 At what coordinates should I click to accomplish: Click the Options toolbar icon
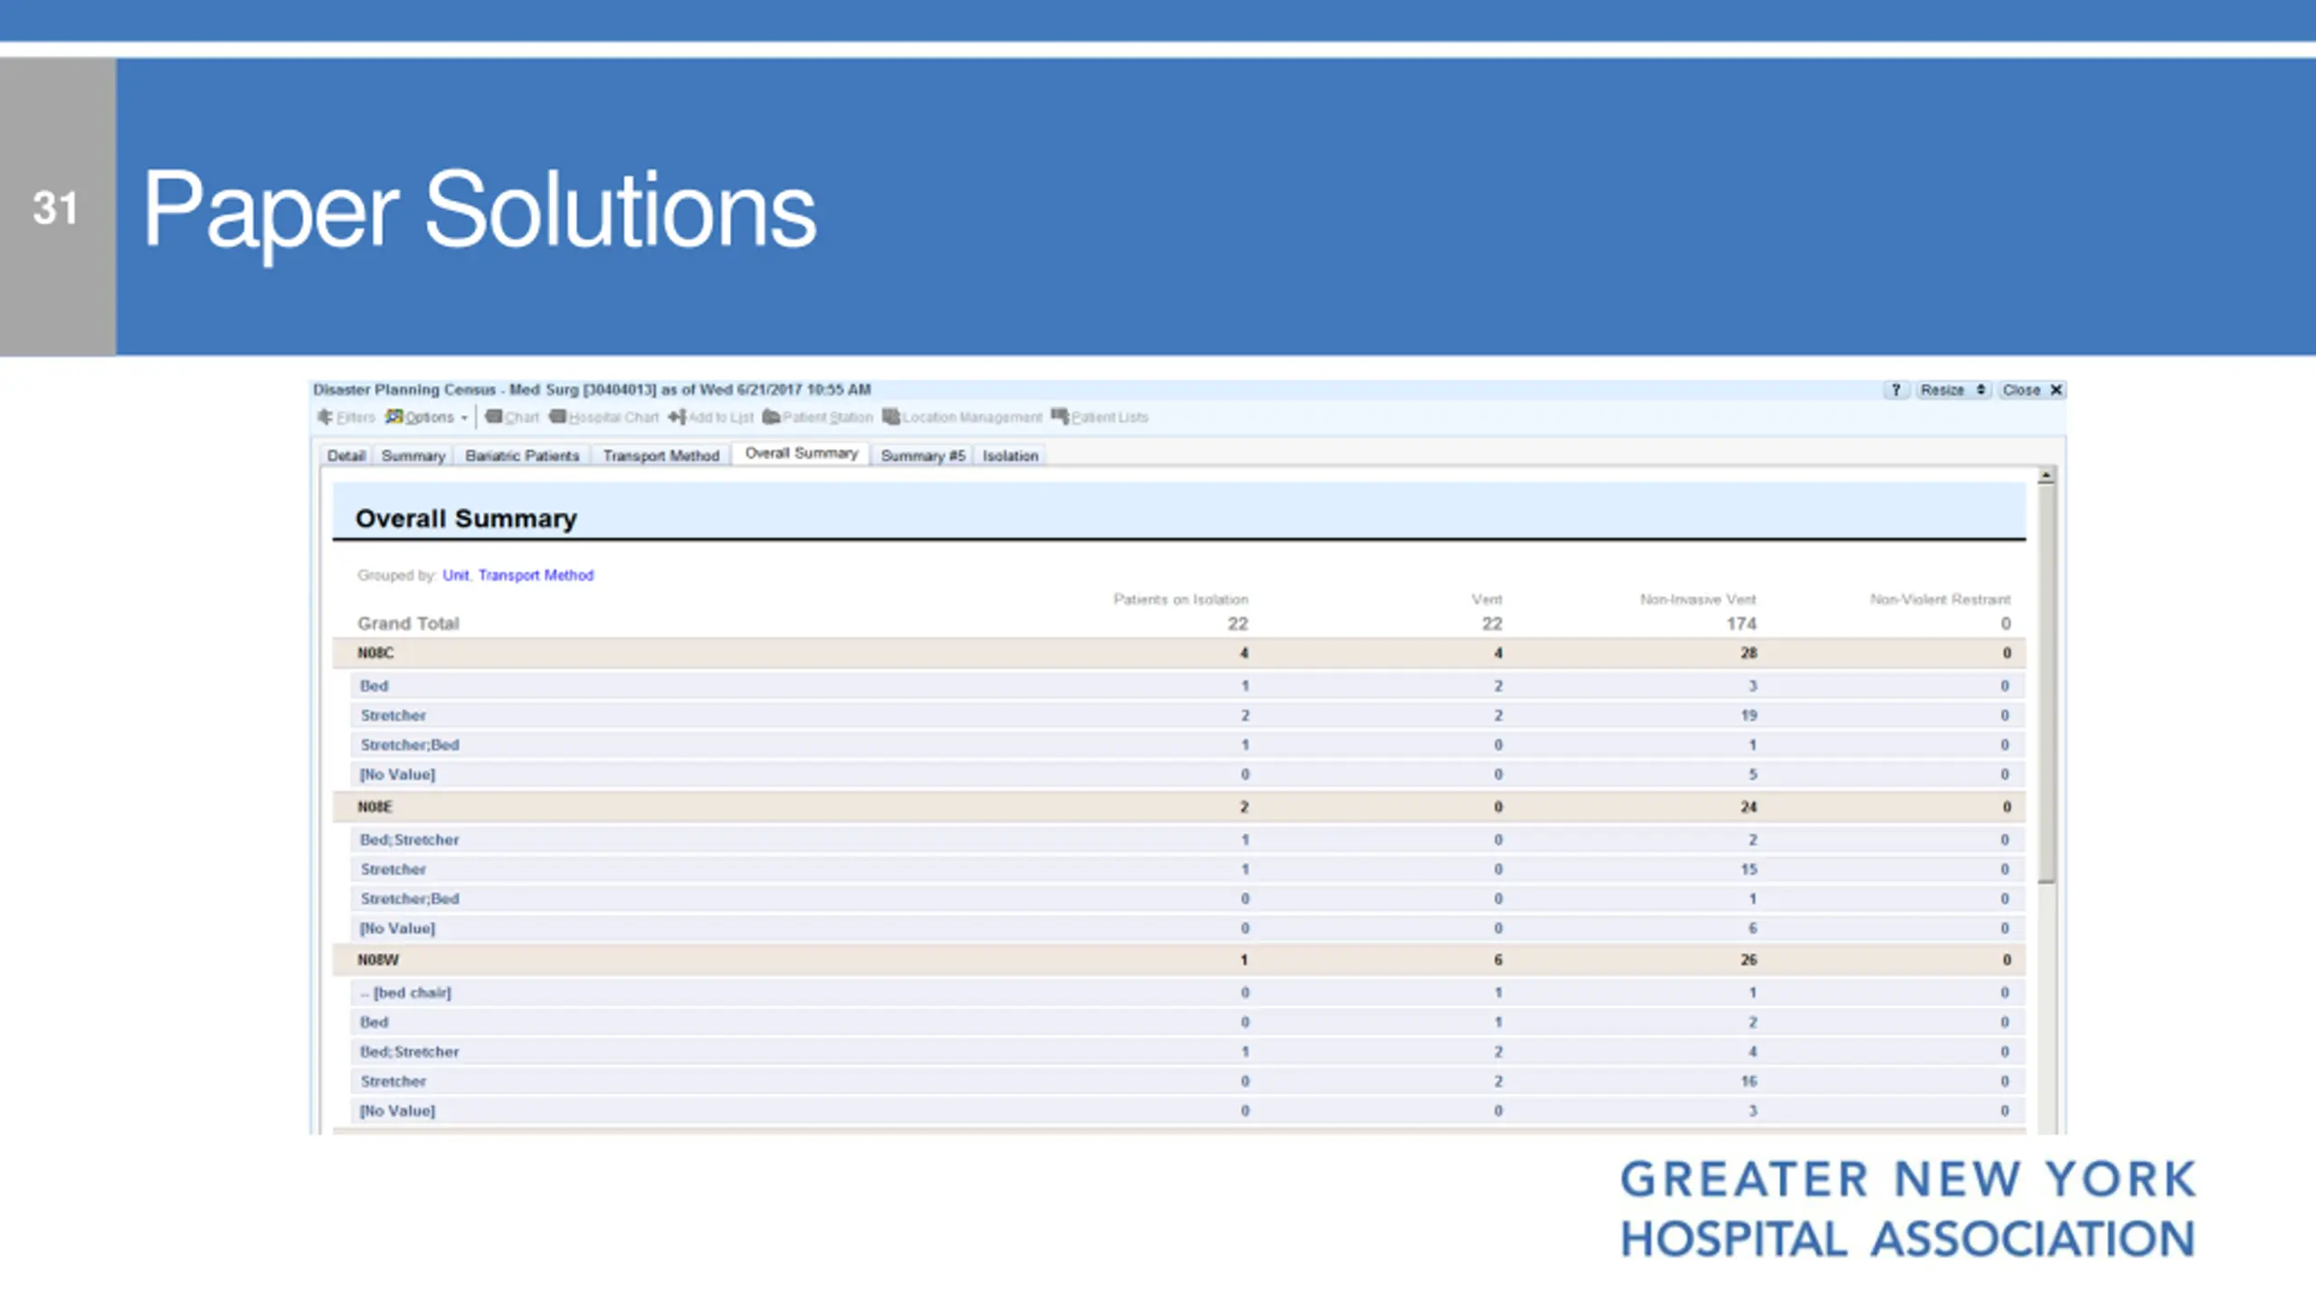394,417
